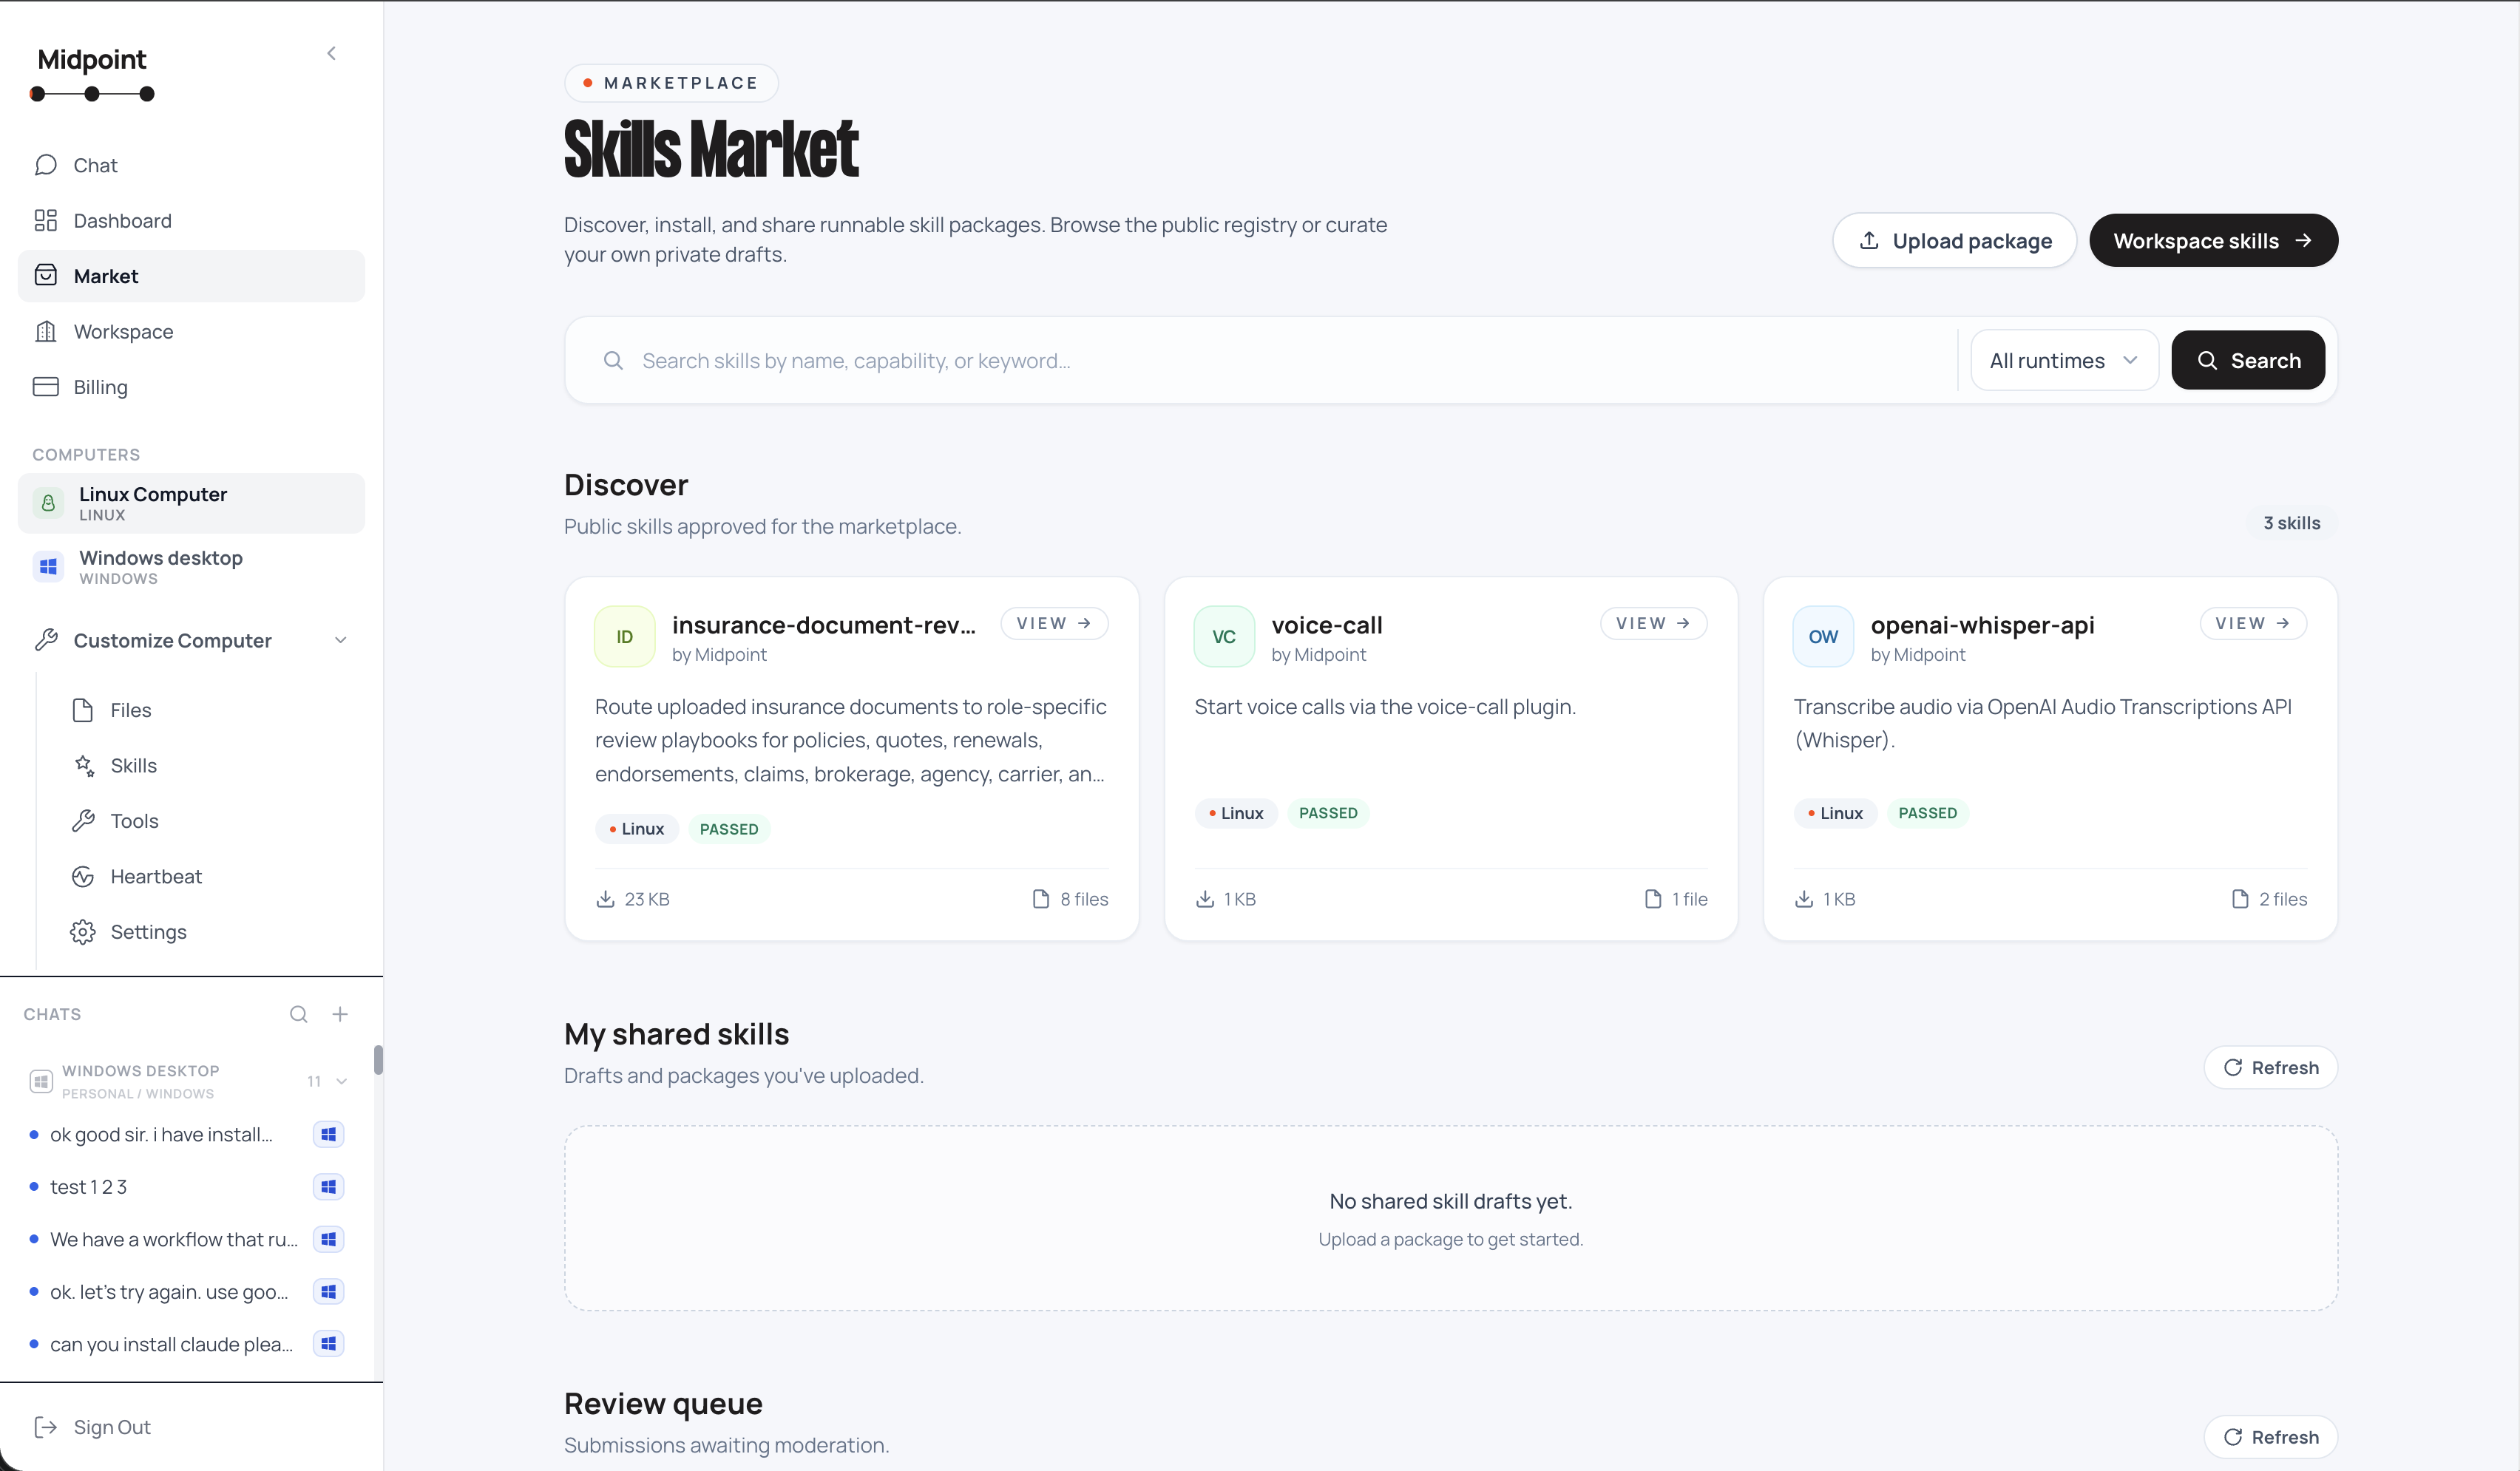Click Windows badge beside 'ok good sir' chat

pyautogui.click(x=328, y=1134)
